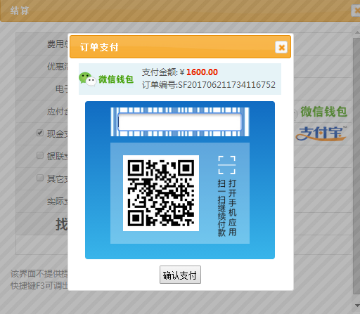Click the scan frame icon beside QR code

226,165
